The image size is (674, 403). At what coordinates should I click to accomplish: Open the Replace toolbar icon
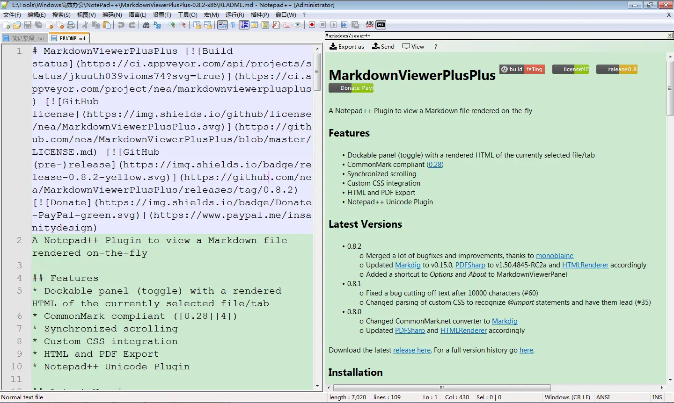point(157,25)
